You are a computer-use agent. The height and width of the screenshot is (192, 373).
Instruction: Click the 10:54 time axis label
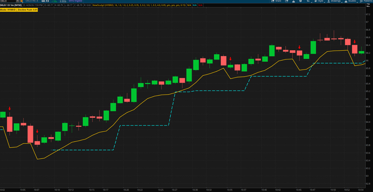coord(360,190)
